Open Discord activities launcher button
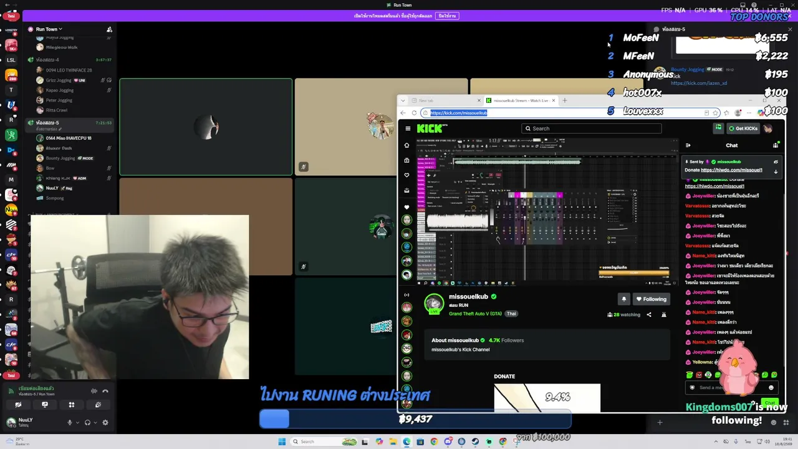The width and height of the screenshot is (798, 449). point(71,405)
